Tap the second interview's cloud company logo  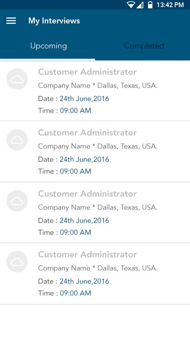click(17, 140)
